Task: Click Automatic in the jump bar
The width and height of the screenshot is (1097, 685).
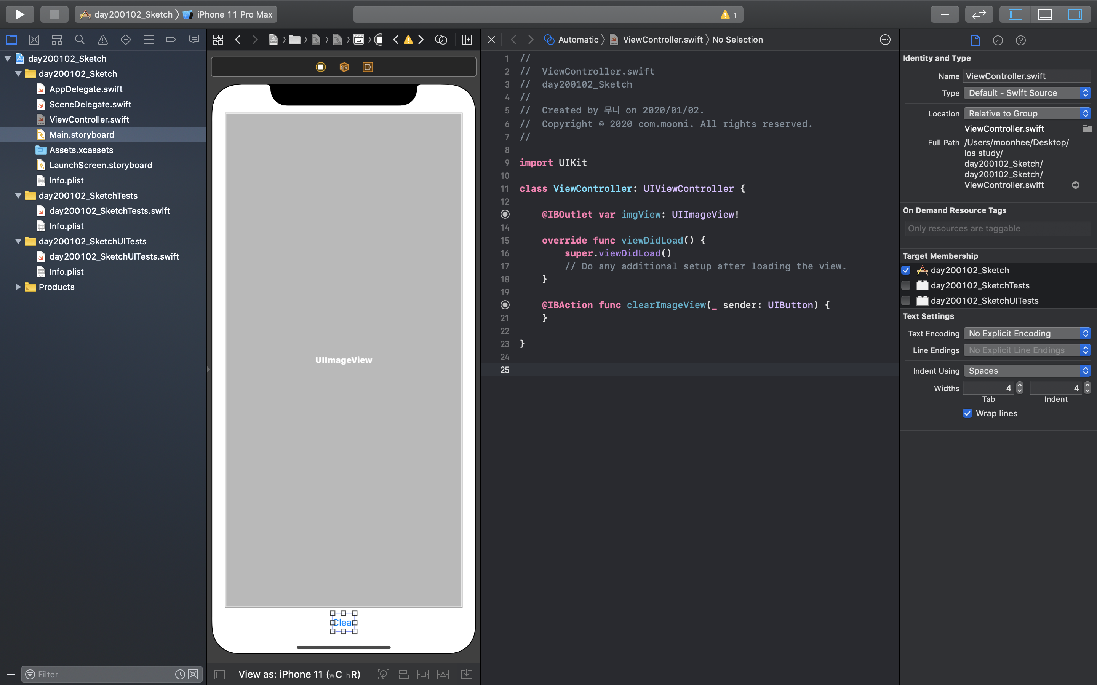Action: (x=578, y=40)
